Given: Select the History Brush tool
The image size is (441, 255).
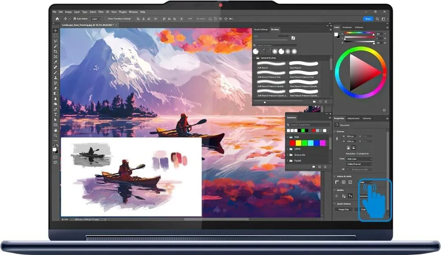Looking at the screenshot, I should 56,83.
